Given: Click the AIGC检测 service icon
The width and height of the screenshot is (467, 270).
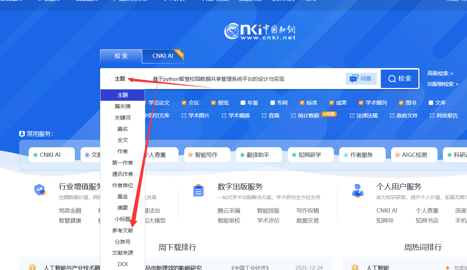Looking at the screenshot, I should (x=397, y=155).
